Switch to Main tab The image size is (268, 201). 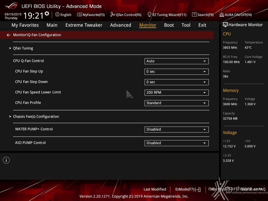[52, 25]
